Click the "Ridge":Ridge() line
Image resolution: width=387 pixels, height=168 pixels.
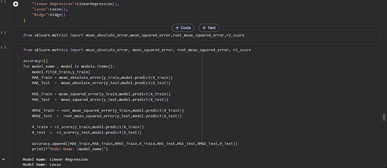click(x=49, y=15)
